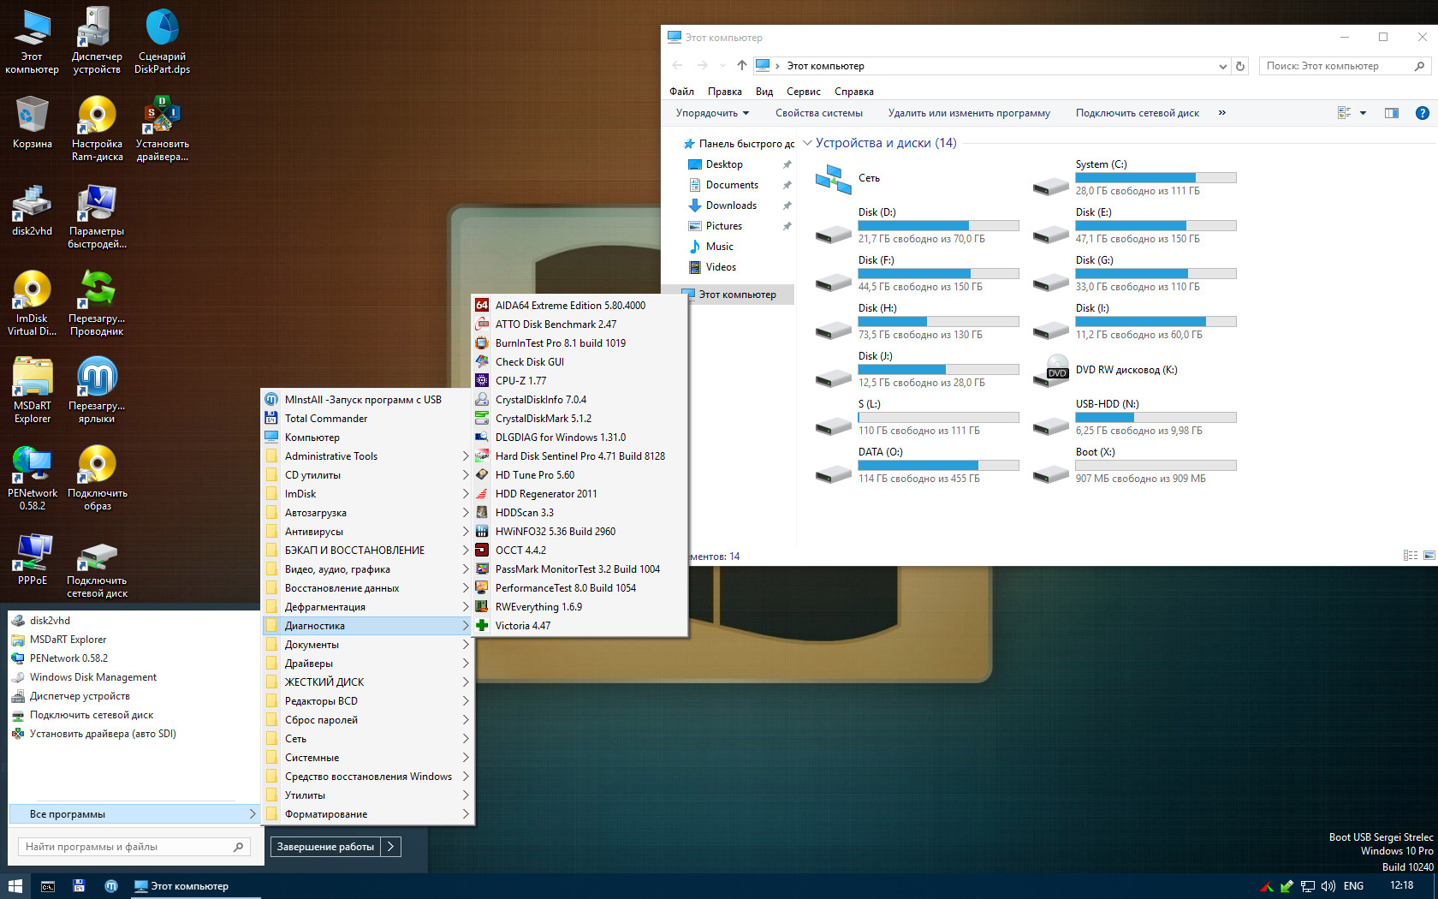1438x899 pixels.
Task: Click the System (C:) drive usage bar
Action: click(x=1156, y=178)
